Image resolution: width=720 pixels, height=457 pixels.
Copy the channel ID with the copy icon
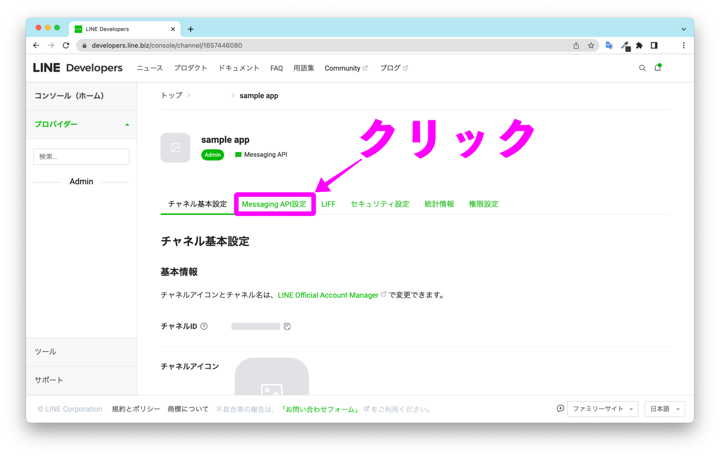[x=287, y=326]
